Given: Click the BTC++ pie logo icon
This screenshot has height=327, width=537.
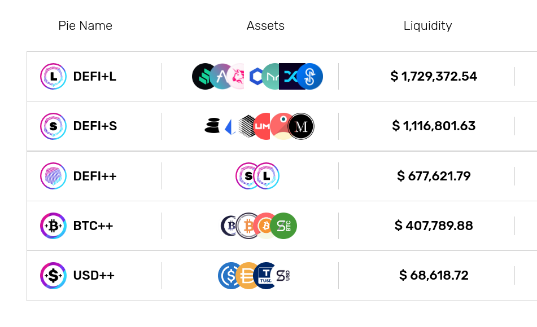Looking at the screenshot, I should click(54, 226).
